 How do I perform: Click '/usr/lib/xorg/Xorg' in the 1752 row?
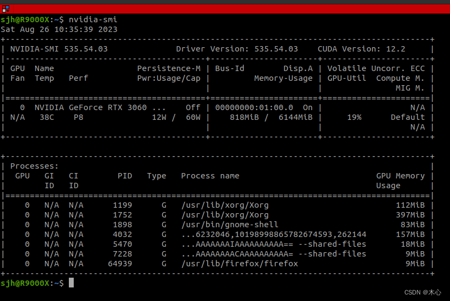pyautogui.click(x=224, y=215)
